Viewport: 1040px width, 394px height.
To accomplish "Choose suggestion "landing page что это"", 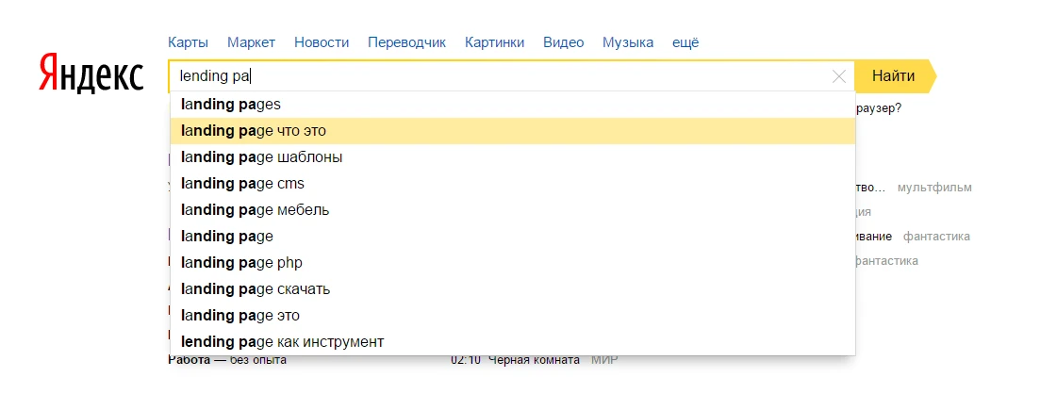I will pos(254,131).
